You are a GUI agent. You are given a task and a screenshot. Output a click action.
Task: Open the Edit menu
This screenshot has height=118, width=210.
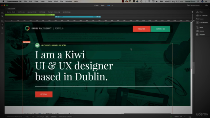coord(31,1)
